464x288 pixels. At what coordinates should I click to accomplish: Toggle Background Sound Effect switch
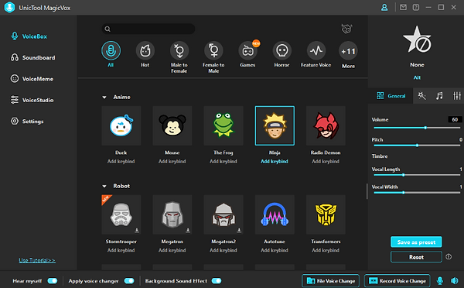[217, 281]
